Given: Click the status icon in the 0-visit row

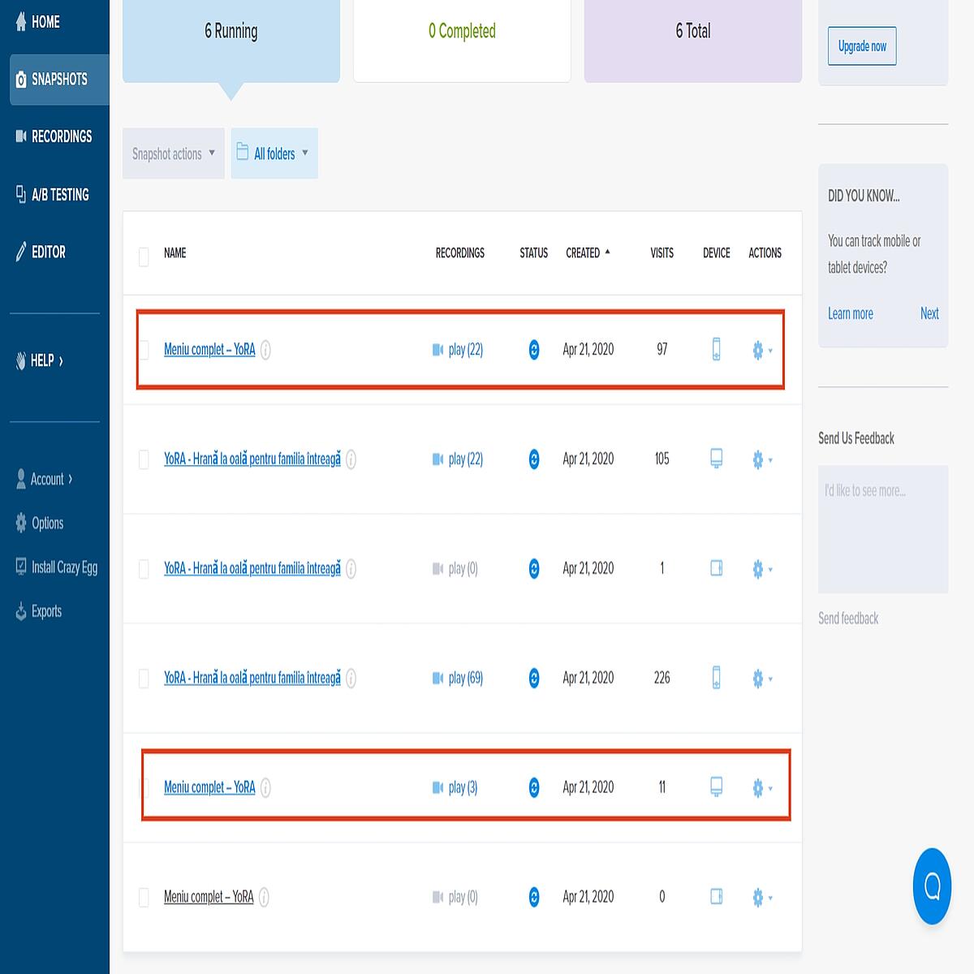Looking at the screenshot, I should (534, 897).
